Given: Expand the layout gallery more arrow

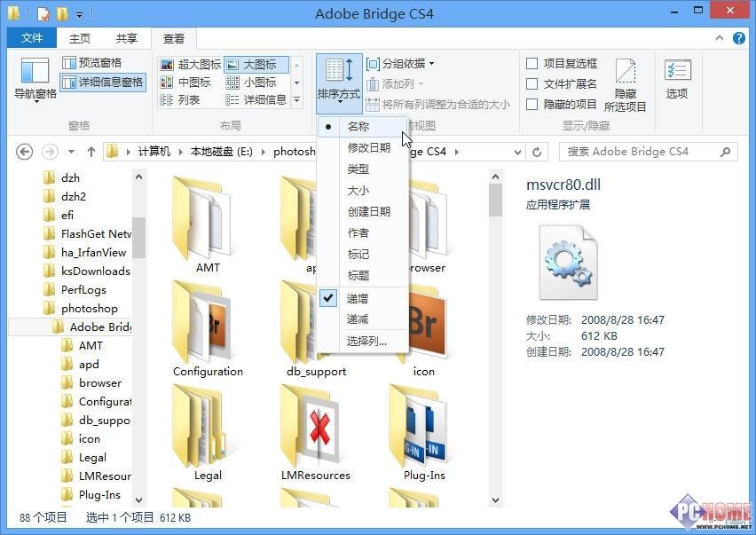Looking at the screenshot, I should point(296,100).
